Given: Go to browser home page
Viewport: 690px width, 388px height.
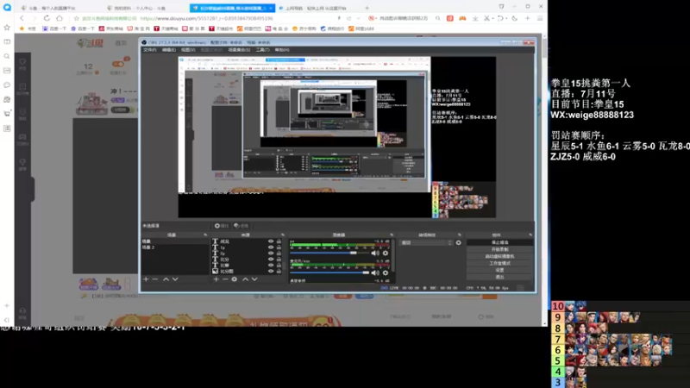Looking at the screenshot, I should pos(60,18).
